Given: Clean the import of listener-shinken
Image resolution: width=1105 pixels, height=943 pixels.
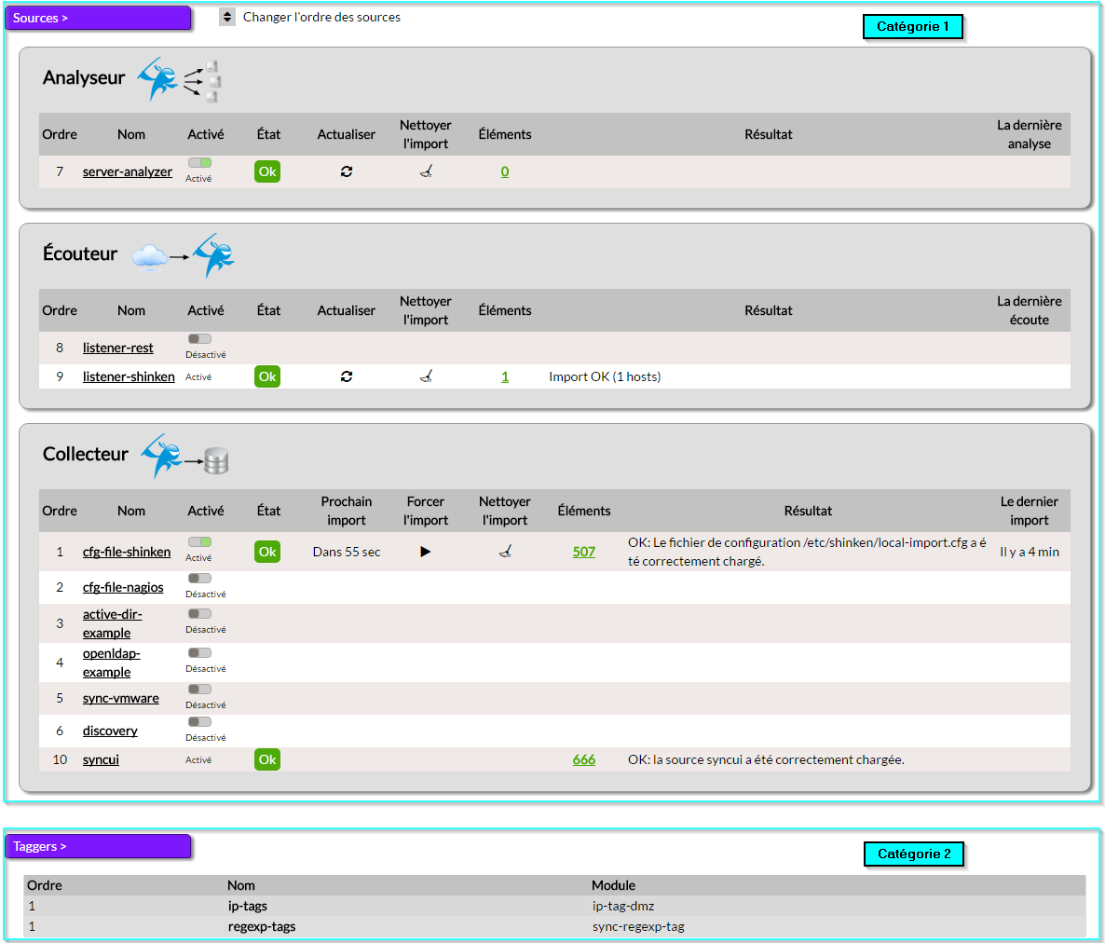Looking at the screenshot, I should (426, 376).
